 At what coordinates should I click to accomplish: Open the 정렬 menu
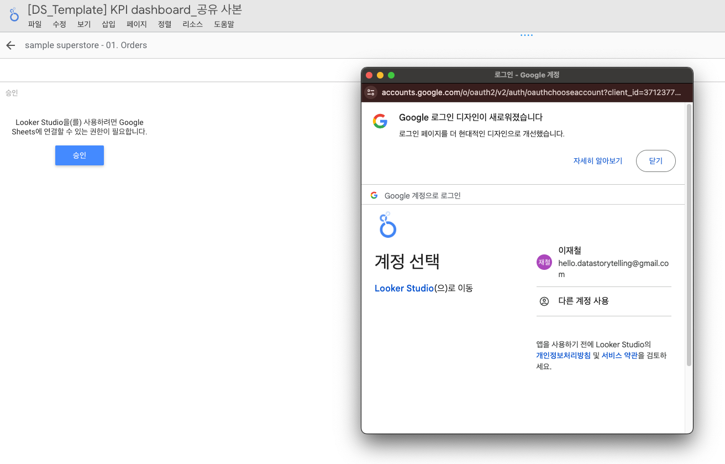(x=165, y=24)
